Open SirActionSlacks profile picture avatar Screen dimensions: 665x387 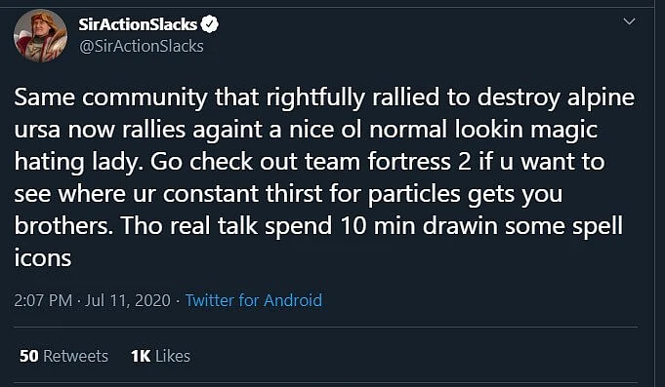[40, 35]
